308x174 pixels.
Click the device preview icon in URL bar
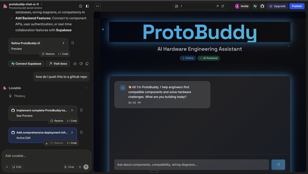click(x=177, y=6)
